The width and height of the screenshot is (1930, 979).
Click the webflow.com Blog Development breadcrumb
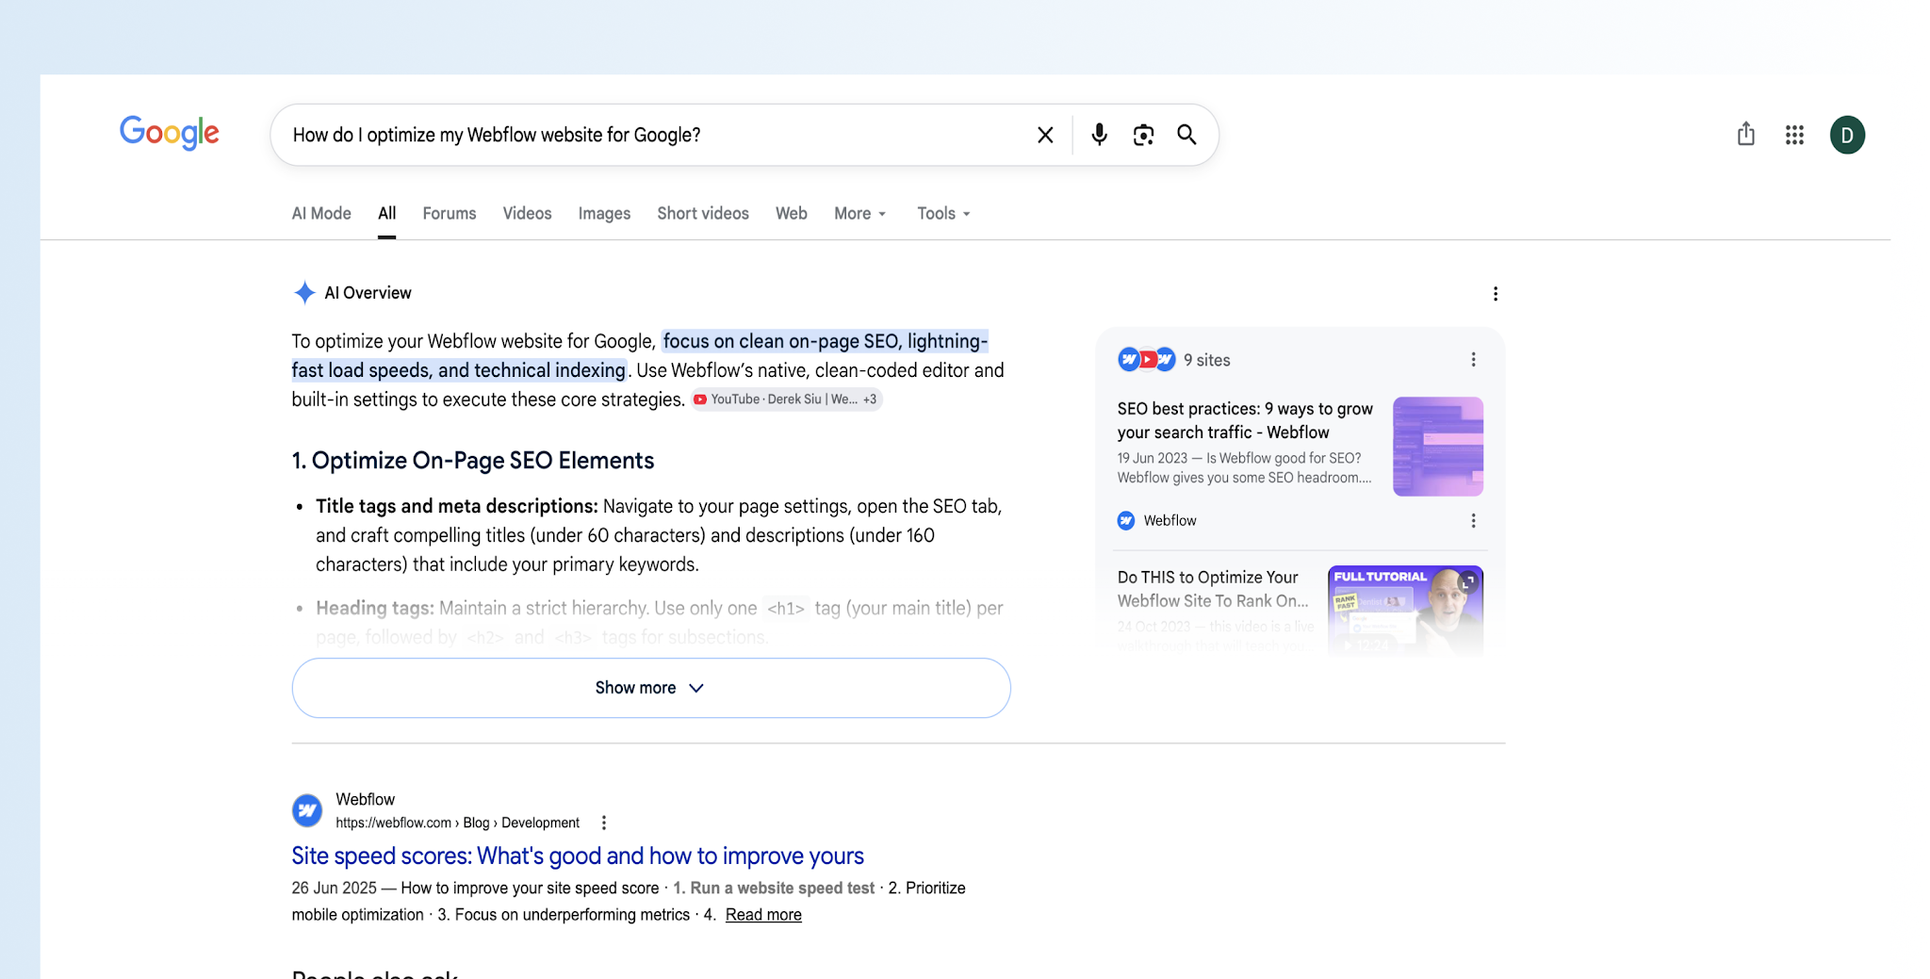[x=457, y=823]
